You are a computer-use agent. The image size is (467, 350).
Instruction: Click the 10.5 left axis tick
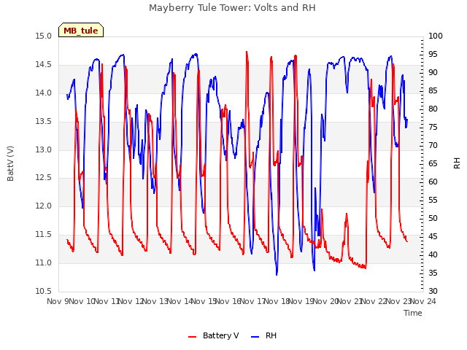[44, 292]
